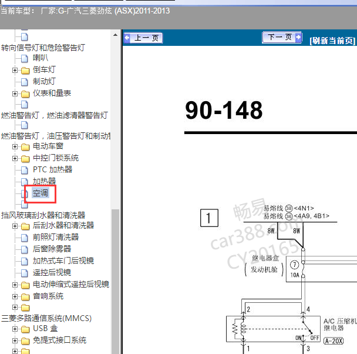Click the 倒车灯 folder icon
The width and height of the screenshot is (357, 354).
[x=25, y=71]
